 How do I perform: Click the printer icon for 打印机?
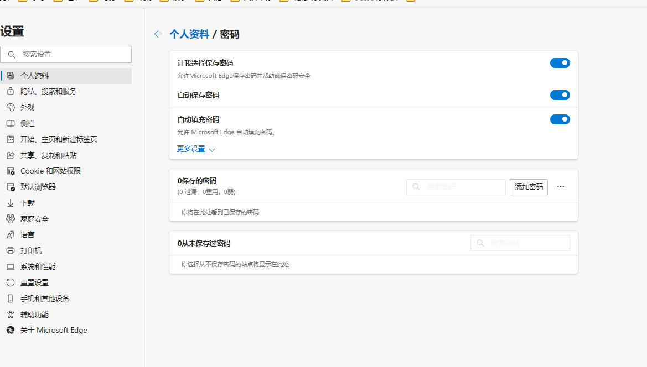[11, 250]
